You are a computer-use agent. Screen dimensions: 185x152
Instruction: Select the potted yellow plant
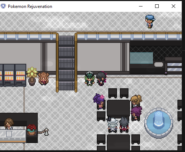(x=32, y=76)
